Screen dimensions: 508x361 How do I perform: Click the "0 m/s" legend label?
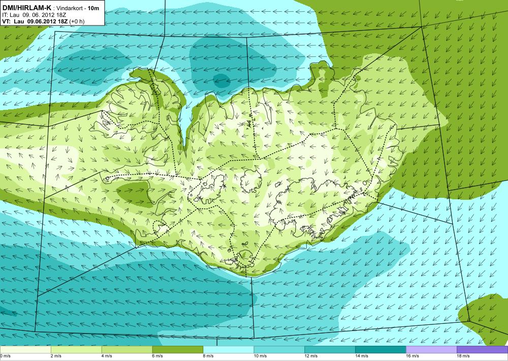coord(5,356)
